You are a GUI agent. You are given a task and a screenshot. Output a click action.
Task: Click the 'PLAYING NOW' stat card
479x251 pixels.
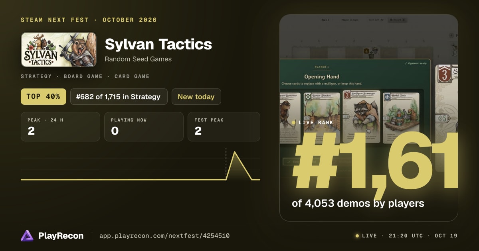click(144, 127)
